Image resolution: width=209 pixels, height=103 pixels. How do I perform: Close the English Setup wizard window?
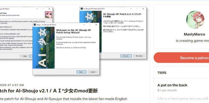pos(96,25)
